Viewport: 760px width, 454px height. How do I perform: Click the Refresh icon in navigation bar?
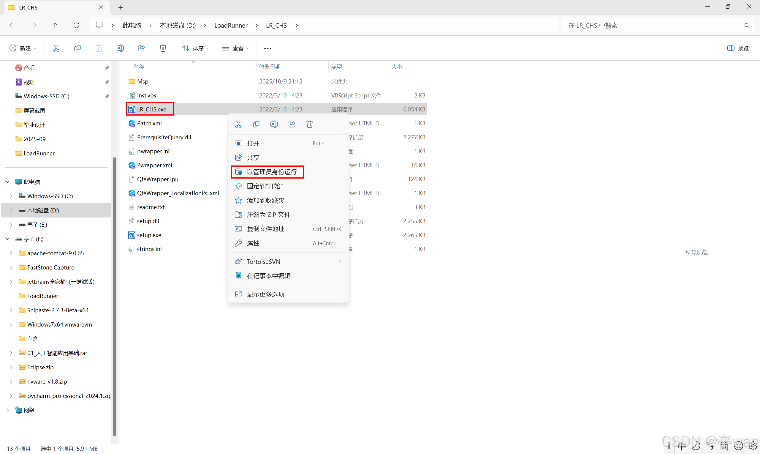point(76,25)
